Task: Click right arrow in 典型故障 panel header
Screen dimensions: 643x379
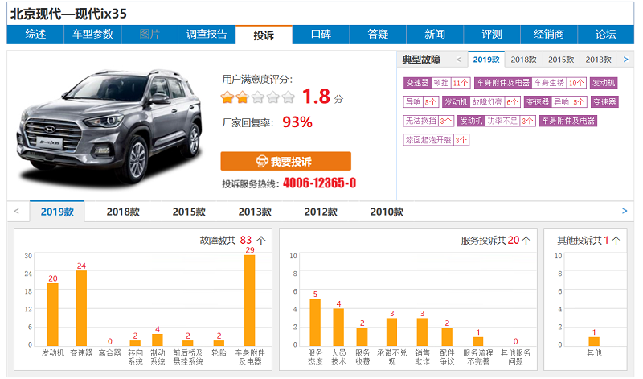Action: pos(626,60)
